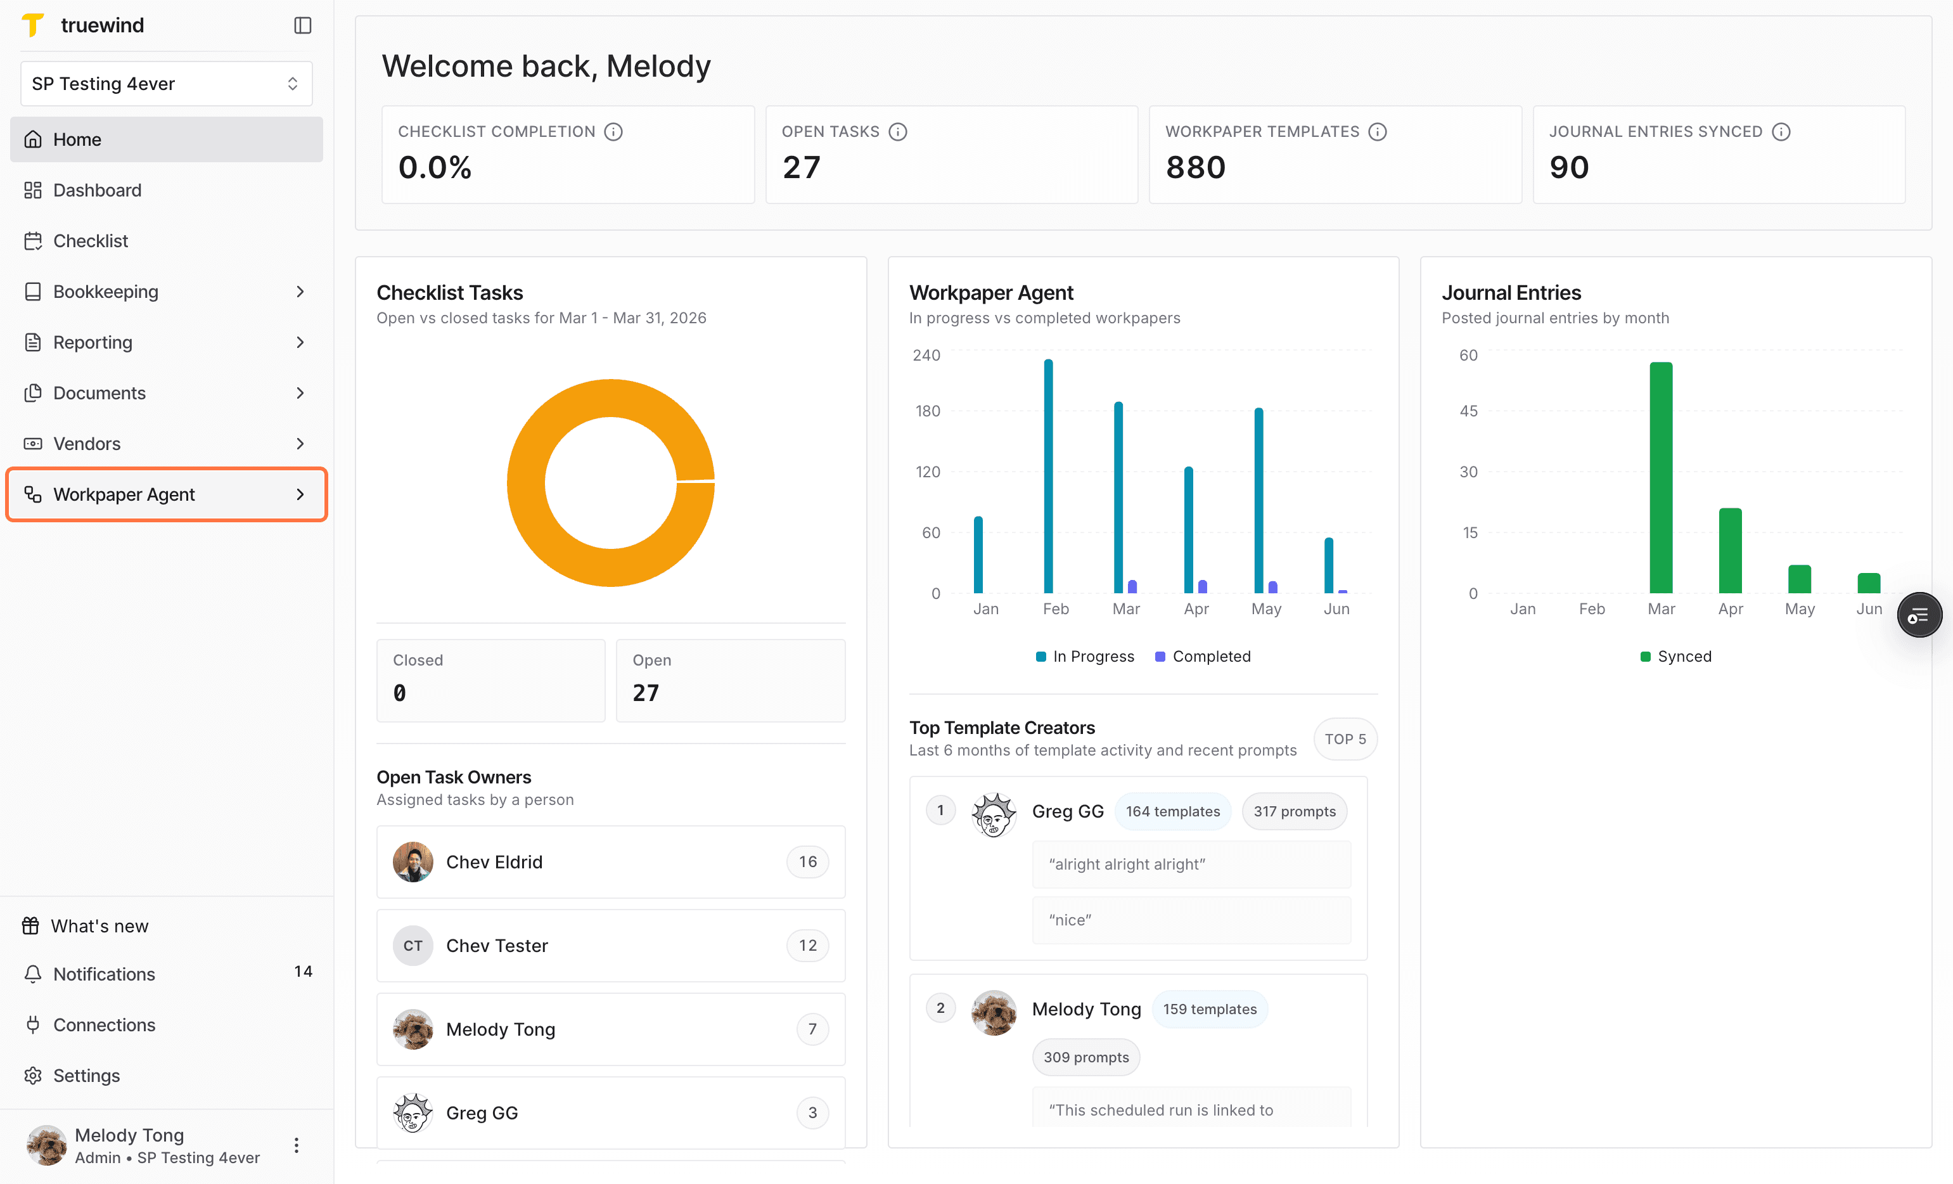Navigate to Checklist page
The height and width of the screenshot is (1184, 1953).
167,241
